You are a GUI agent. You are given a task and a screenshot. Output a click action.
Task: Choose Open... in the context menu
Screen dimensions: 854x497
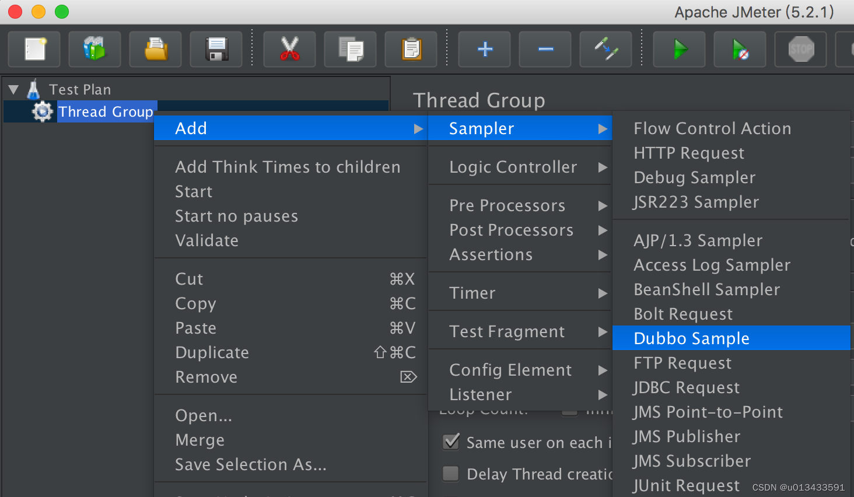[x=290, y=415]
